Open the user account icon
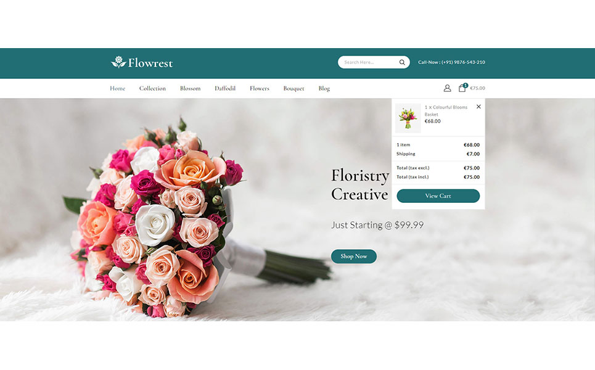Viewport: 595px width, 370px height. [448, 88]
